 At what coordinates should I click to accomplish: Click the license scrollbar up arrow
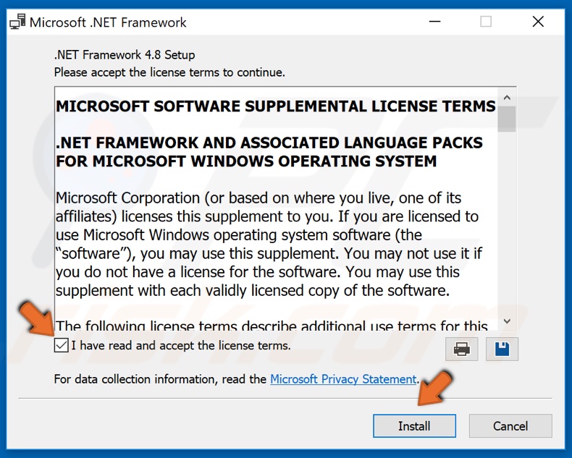(x=507, y=98)
